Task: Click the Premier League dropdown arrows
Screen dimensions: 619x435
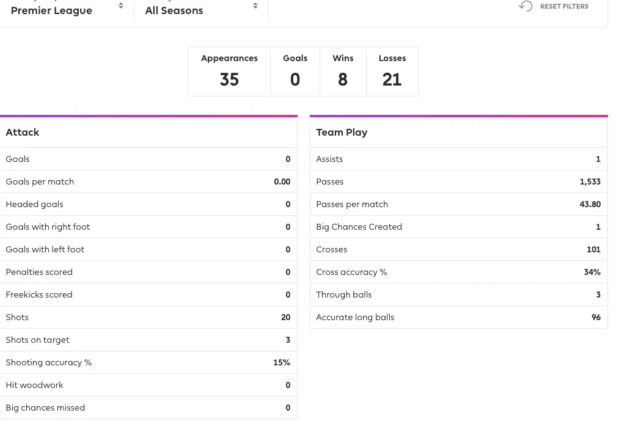Action: pos(121,6)
